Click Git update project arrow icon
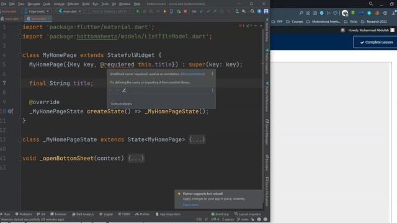 coord(202,11)
